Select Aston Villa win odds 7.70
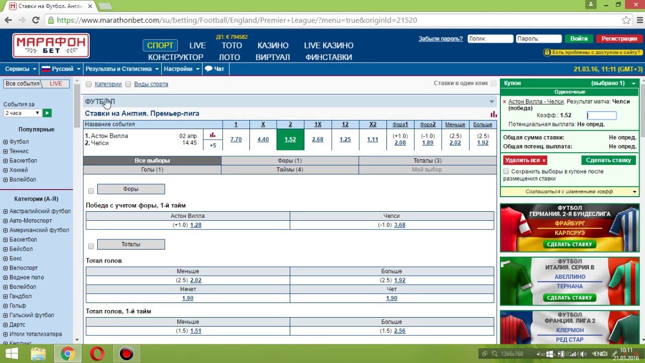 (236, 140)
